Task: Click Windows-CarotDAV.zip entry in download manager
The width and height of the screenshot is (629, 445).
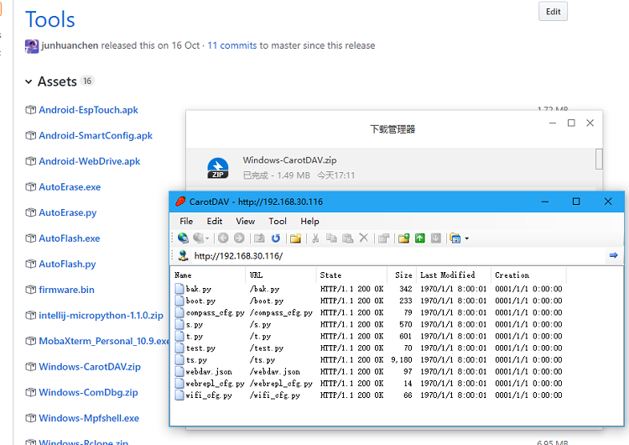Action: click(289, 160)
